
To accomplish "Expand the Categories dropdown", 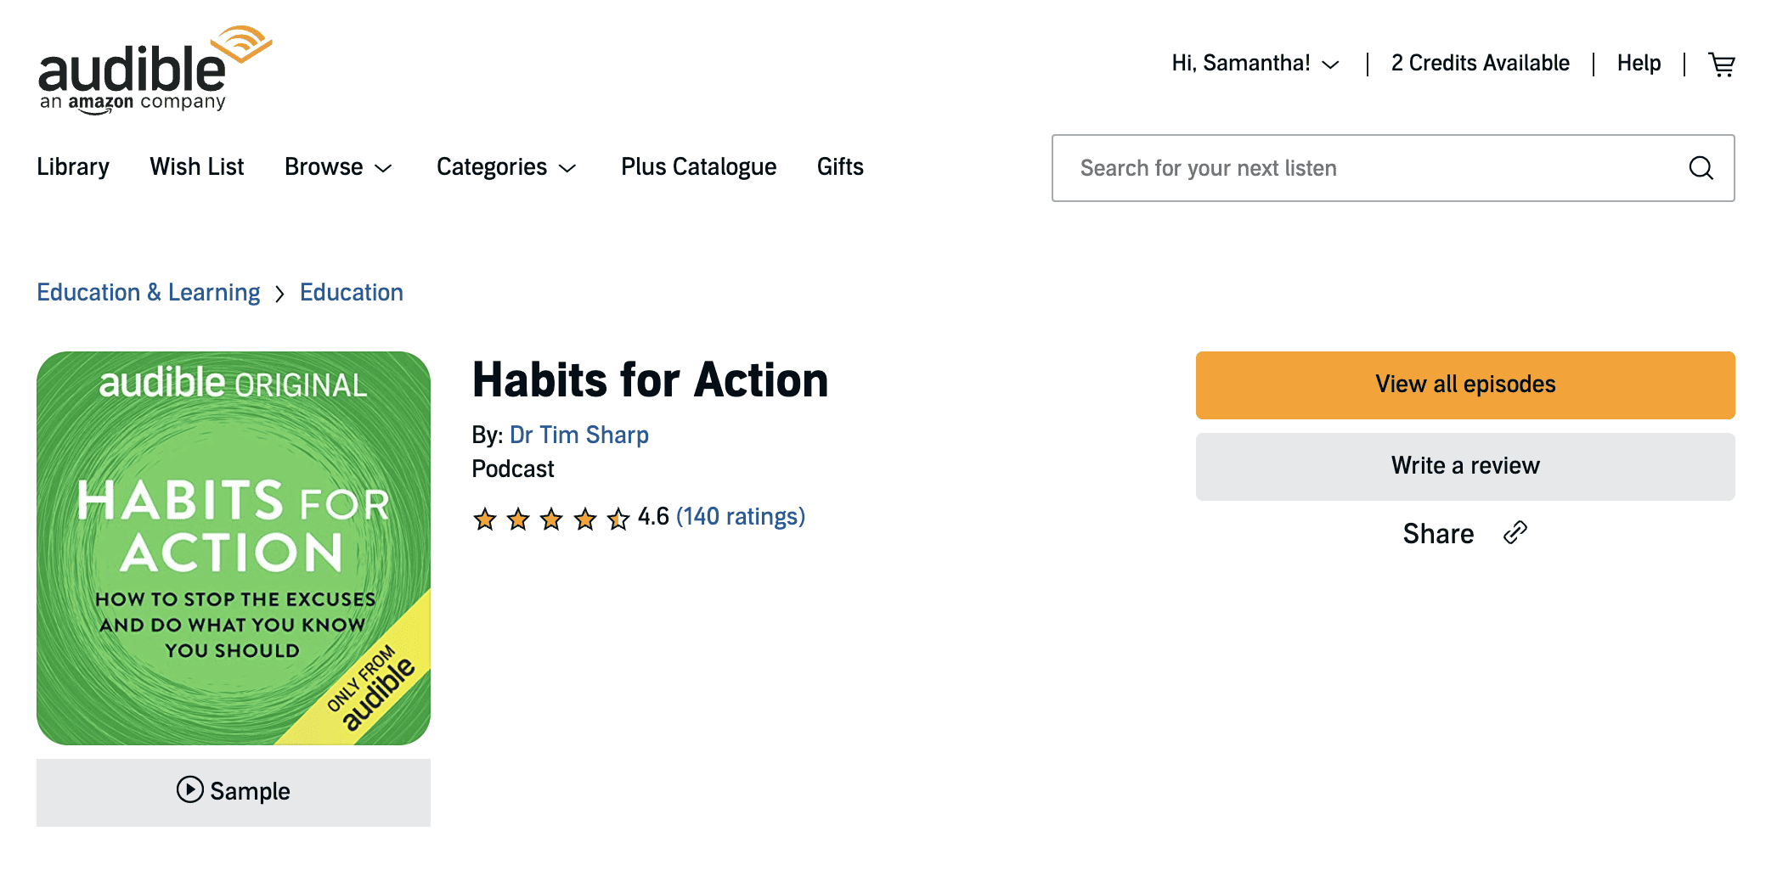I will tap(506, 167).
